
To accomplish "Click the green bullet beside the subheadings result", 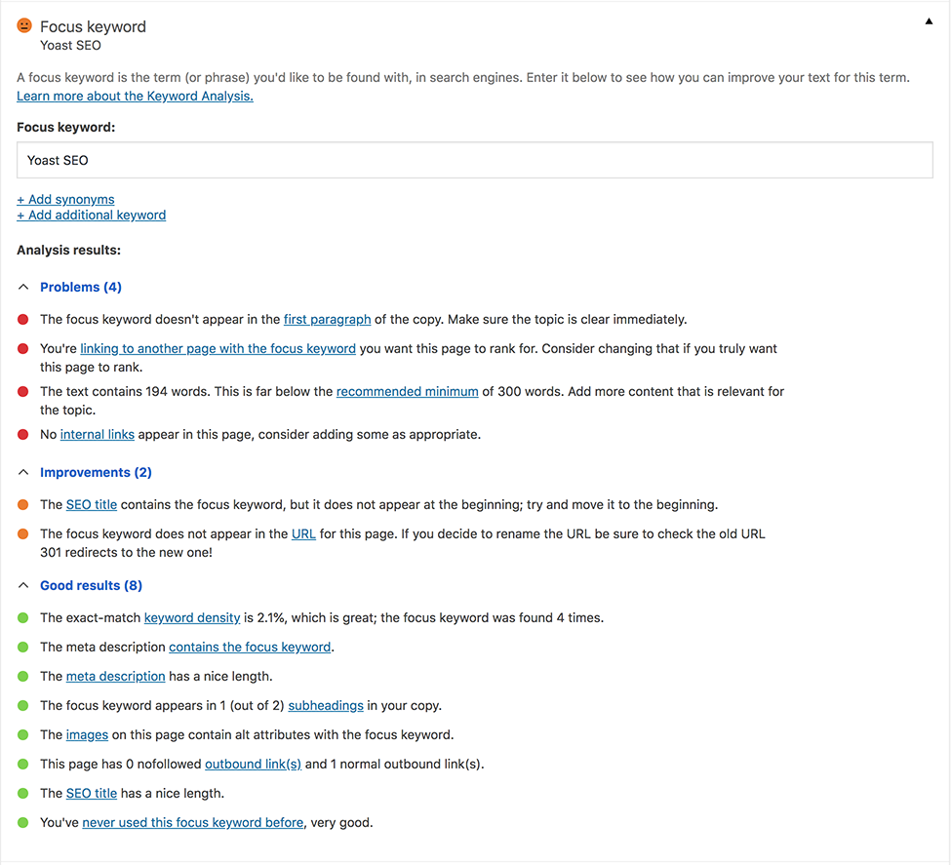I will [23, 705].
